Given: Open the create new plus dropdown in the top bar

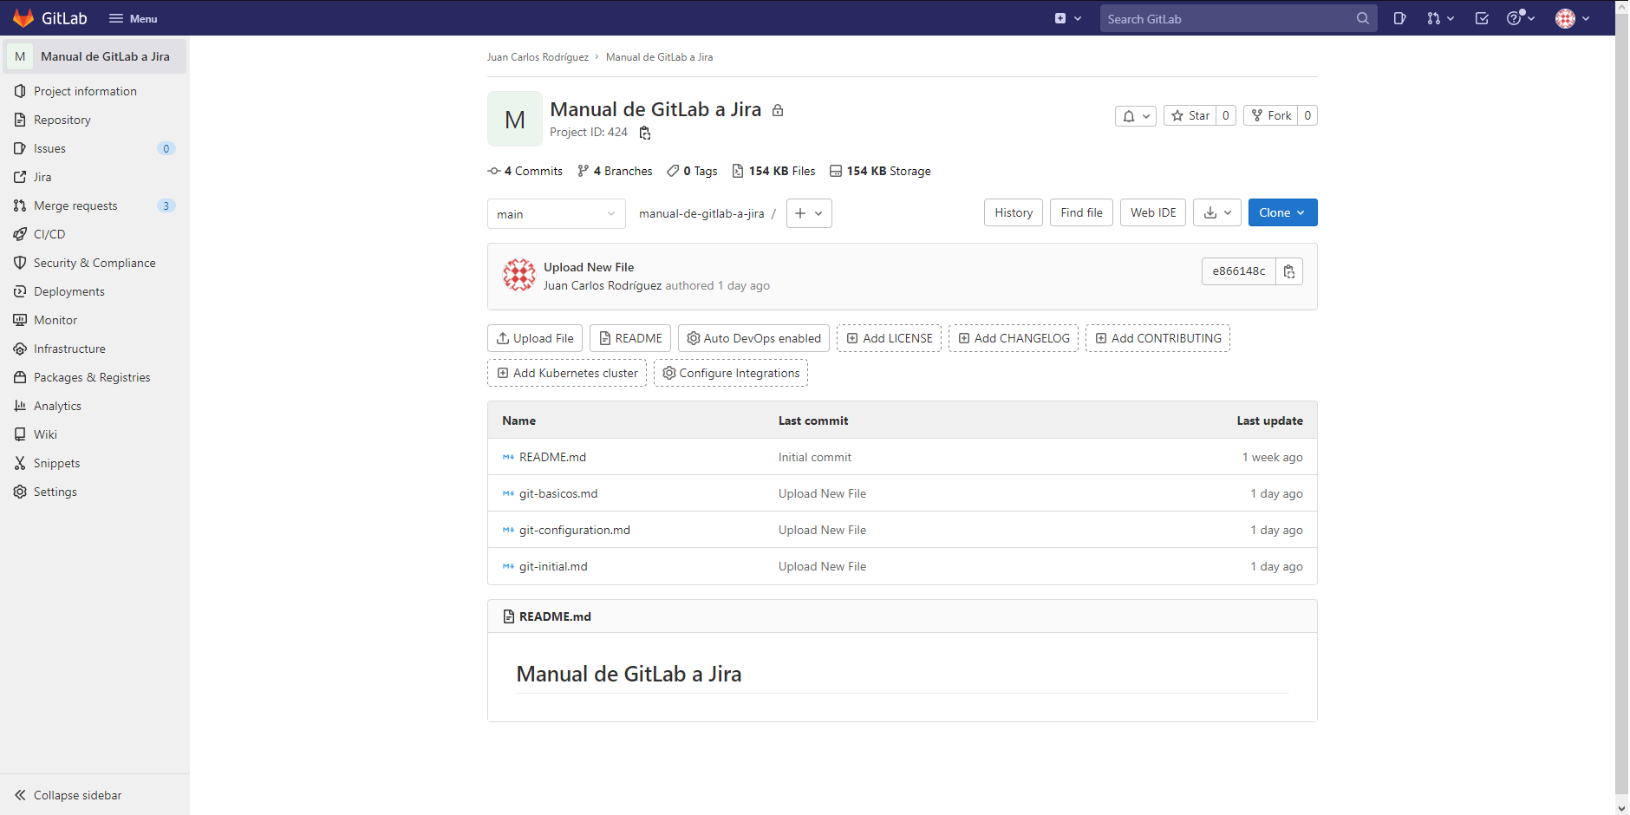Looking at the screenshot, I should click(1068, 18).
